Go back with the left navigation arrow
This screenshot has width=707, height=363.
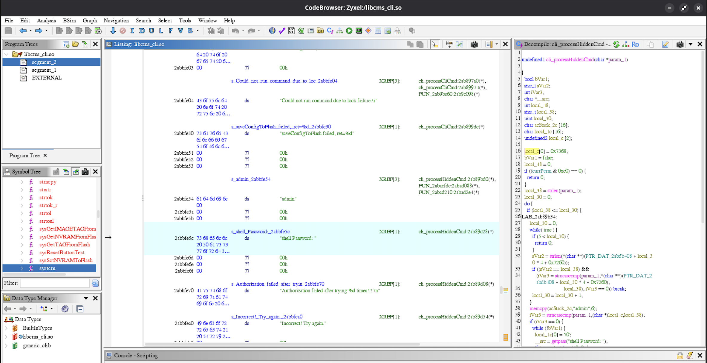coord(23,31)
